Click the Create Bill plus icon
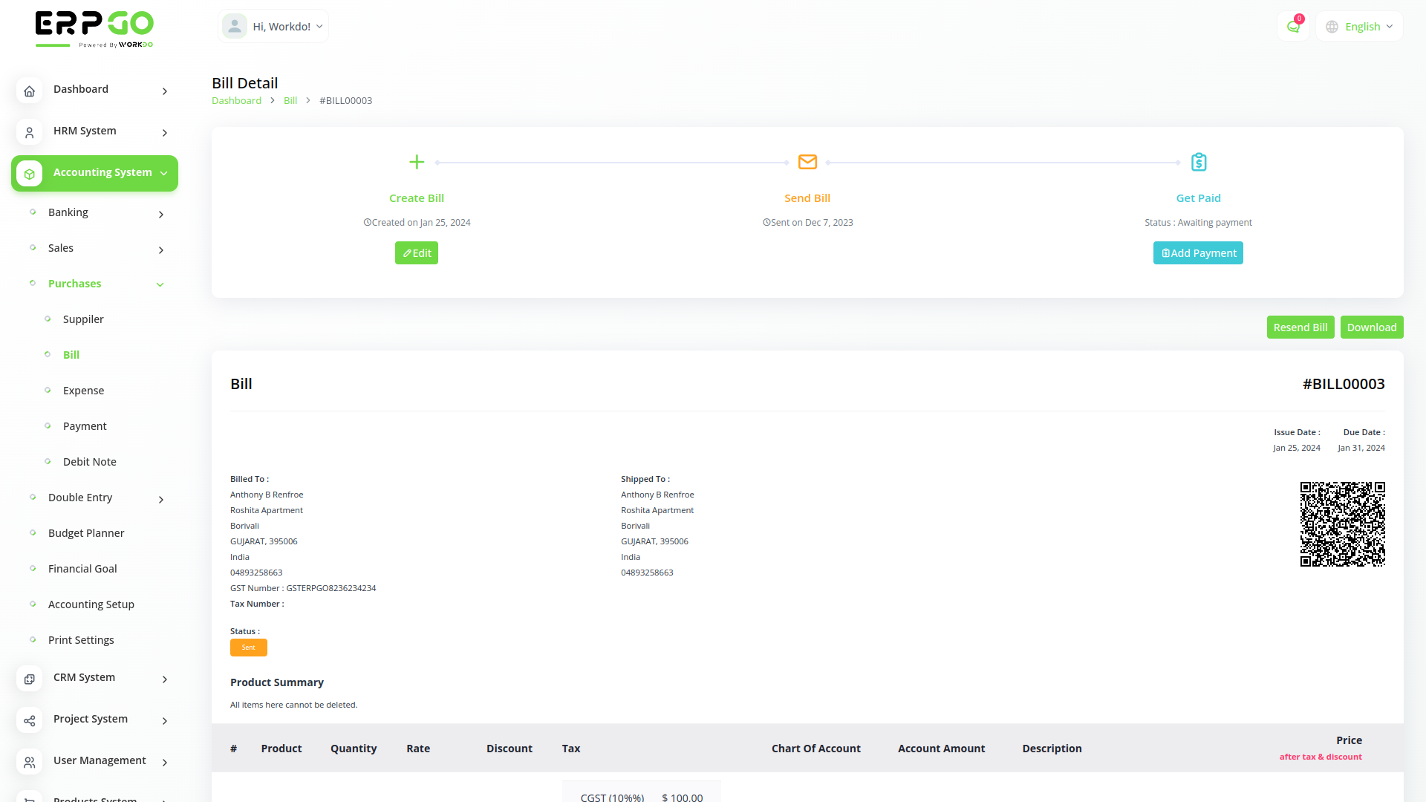Viewport: 1426px width, 802px height. click(x=416, y=162)
